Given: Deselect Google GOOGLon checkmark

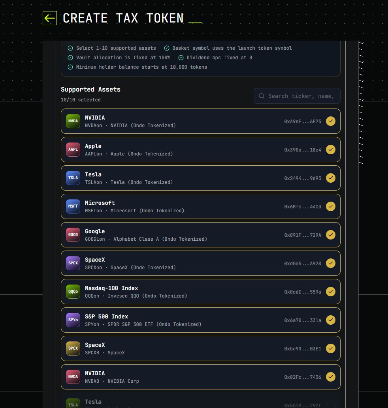Looking at the screenshot, I should pyautogui.click(x=331, y=235).
